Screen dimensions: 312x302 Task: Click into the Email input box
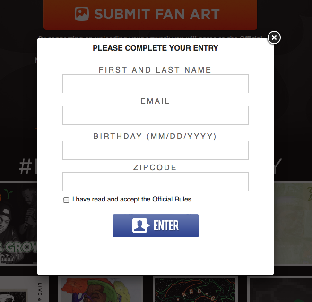(156, 115)
